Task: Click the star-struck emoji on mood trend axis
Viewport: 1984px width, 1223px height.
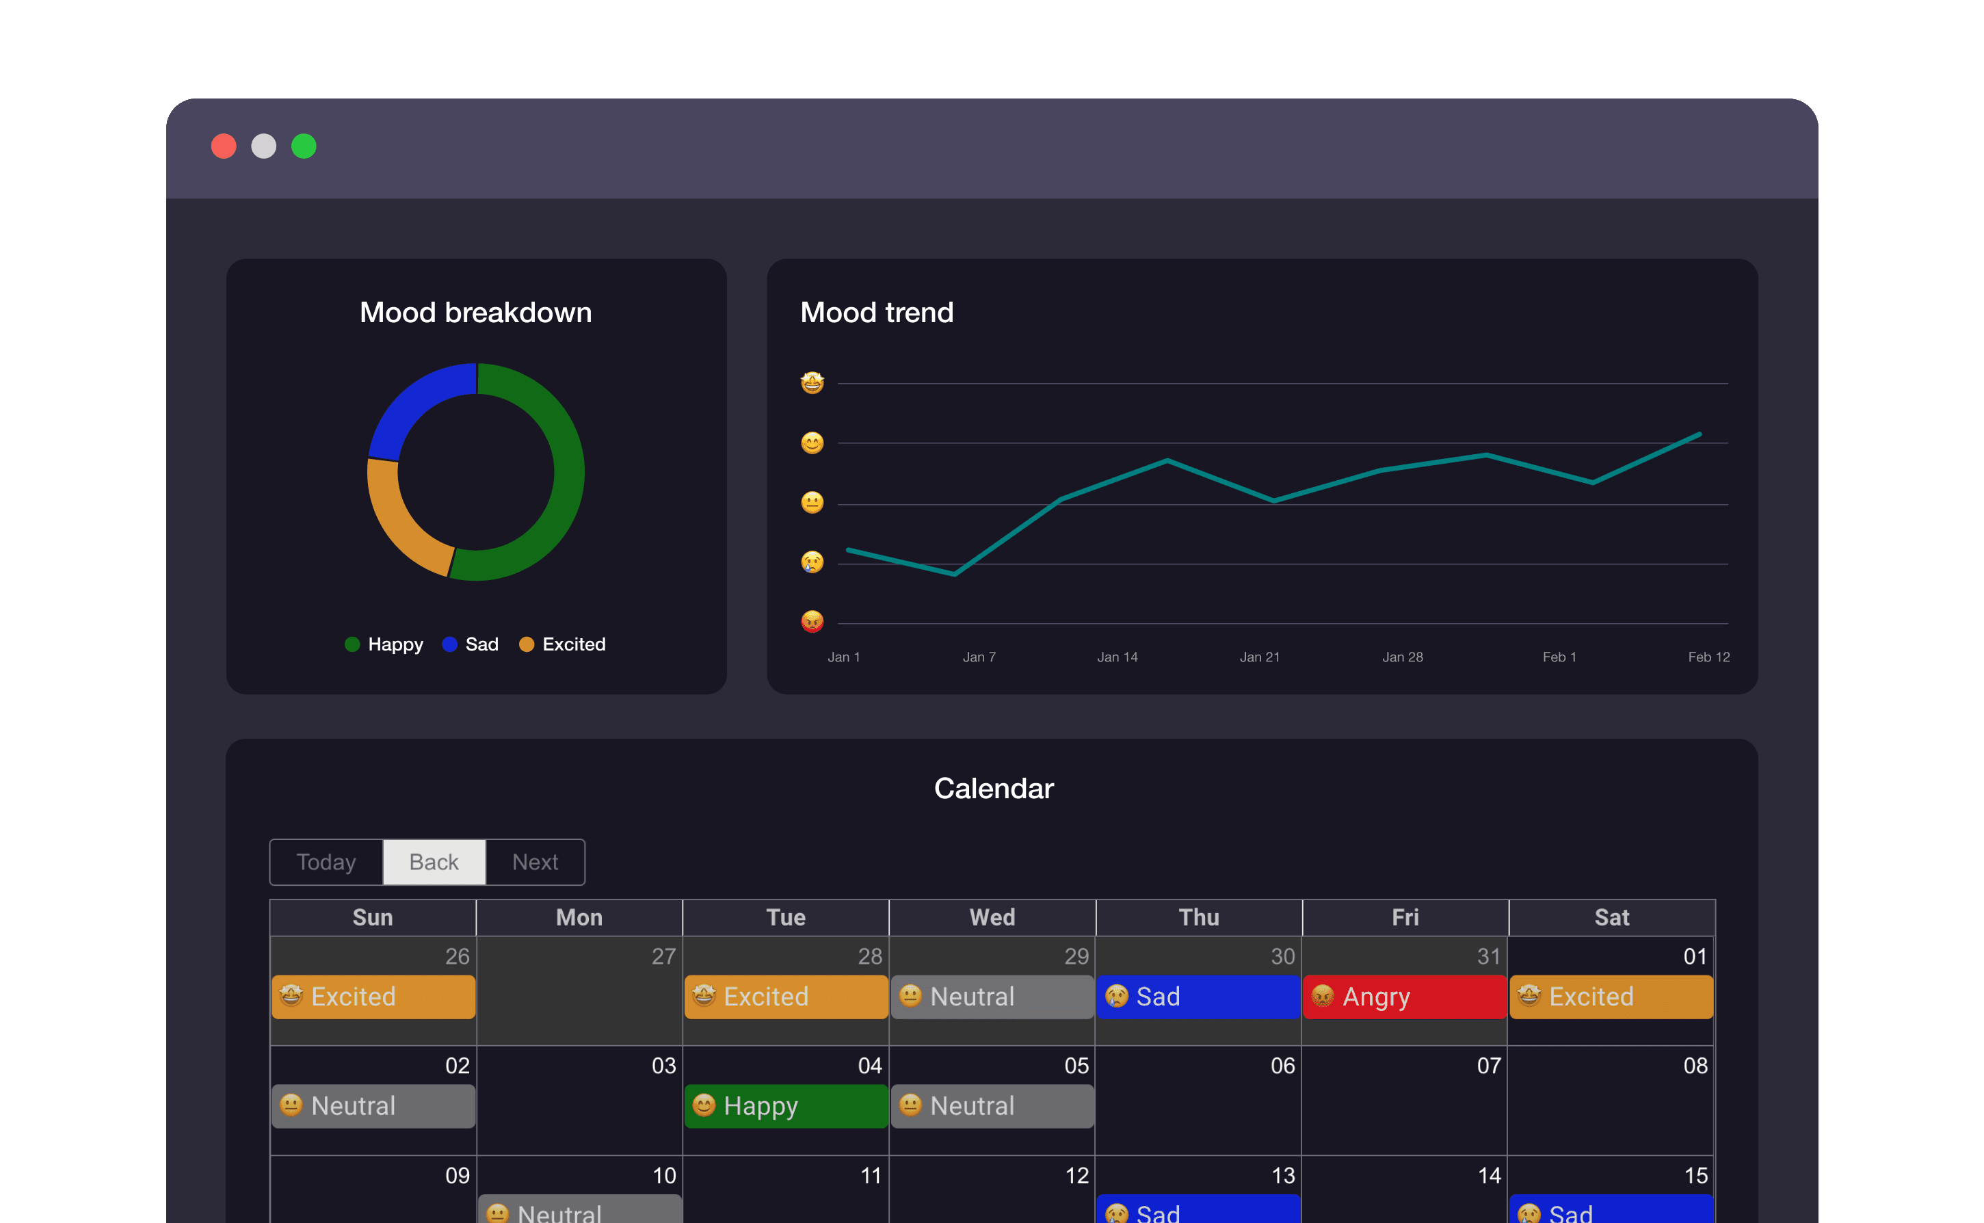Action: [x=812, y=382]
